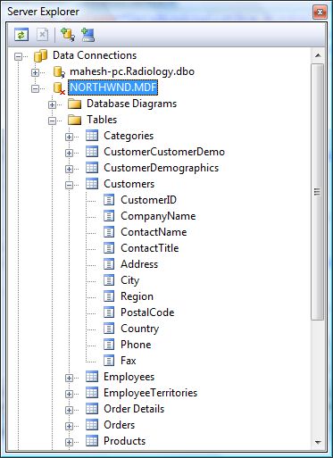Select the Data Connections label
The image size is (333, 458).
tap(95, 55)
